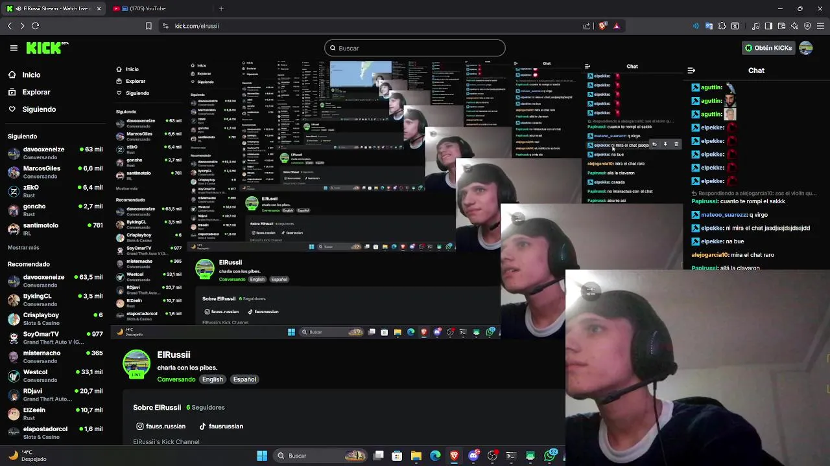Open the Google Translate extension
830x466 pixels.
(709, 26)
